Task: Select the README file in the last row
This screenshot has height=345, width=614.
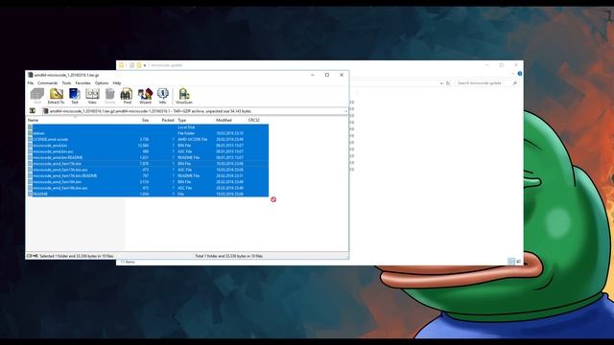Action: (x=148, y=194)
